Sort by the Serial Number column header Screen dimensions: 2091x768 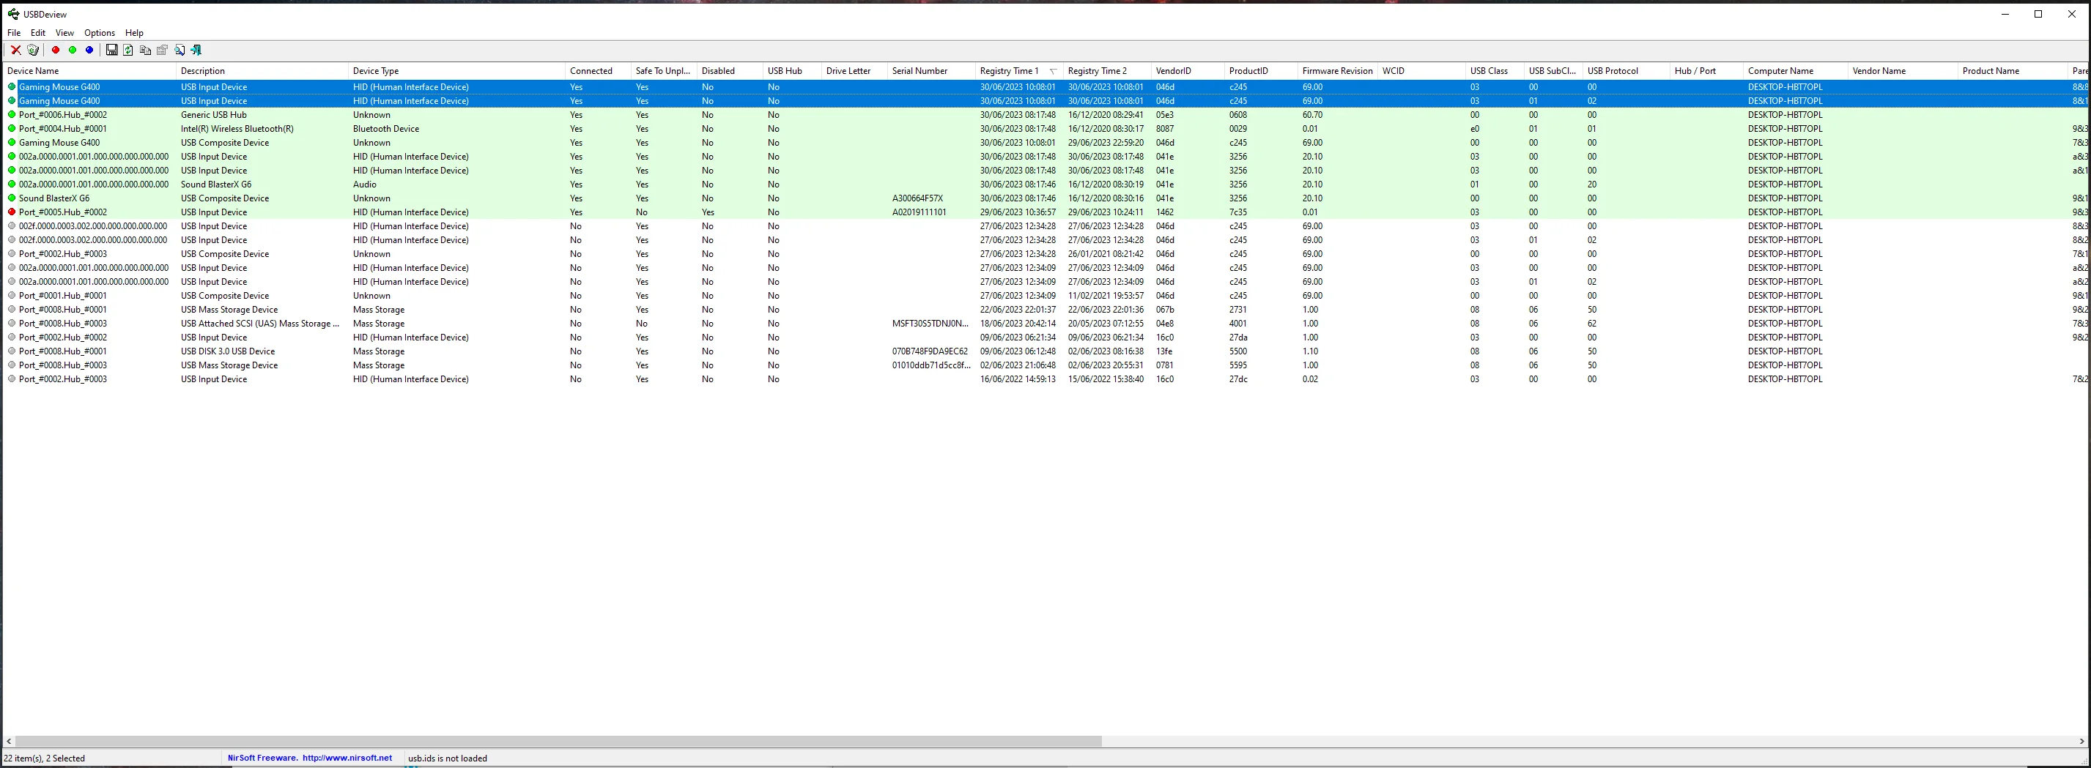931,71
